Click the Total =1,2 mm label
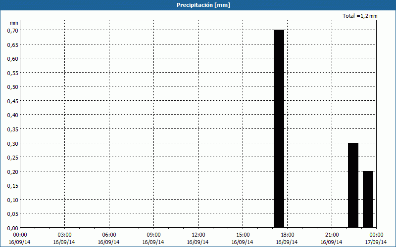Screen dimensions: 396x247 coord(360,16)
